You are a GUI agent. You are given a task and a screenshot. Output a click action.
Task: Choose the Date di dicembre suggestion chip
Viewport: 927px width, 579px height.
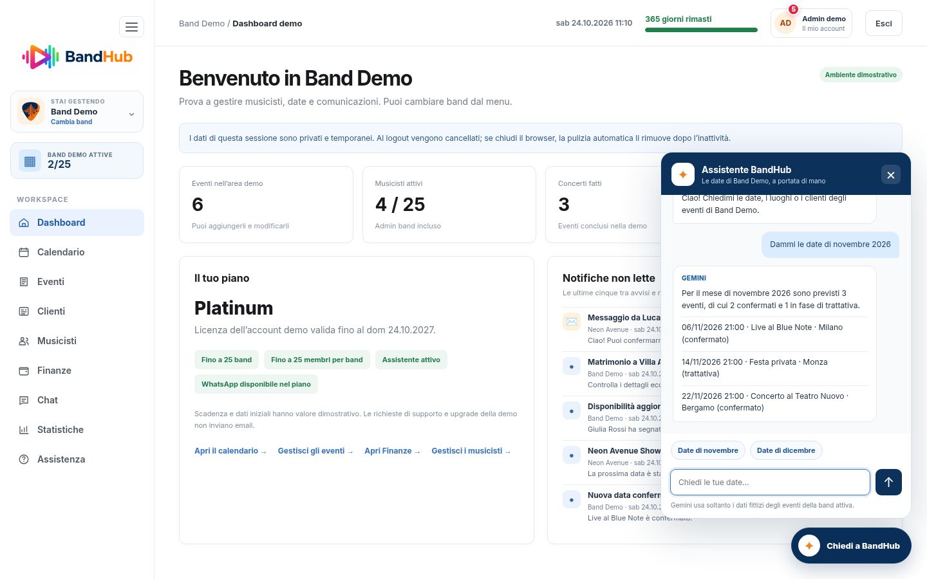pos(786,450)
